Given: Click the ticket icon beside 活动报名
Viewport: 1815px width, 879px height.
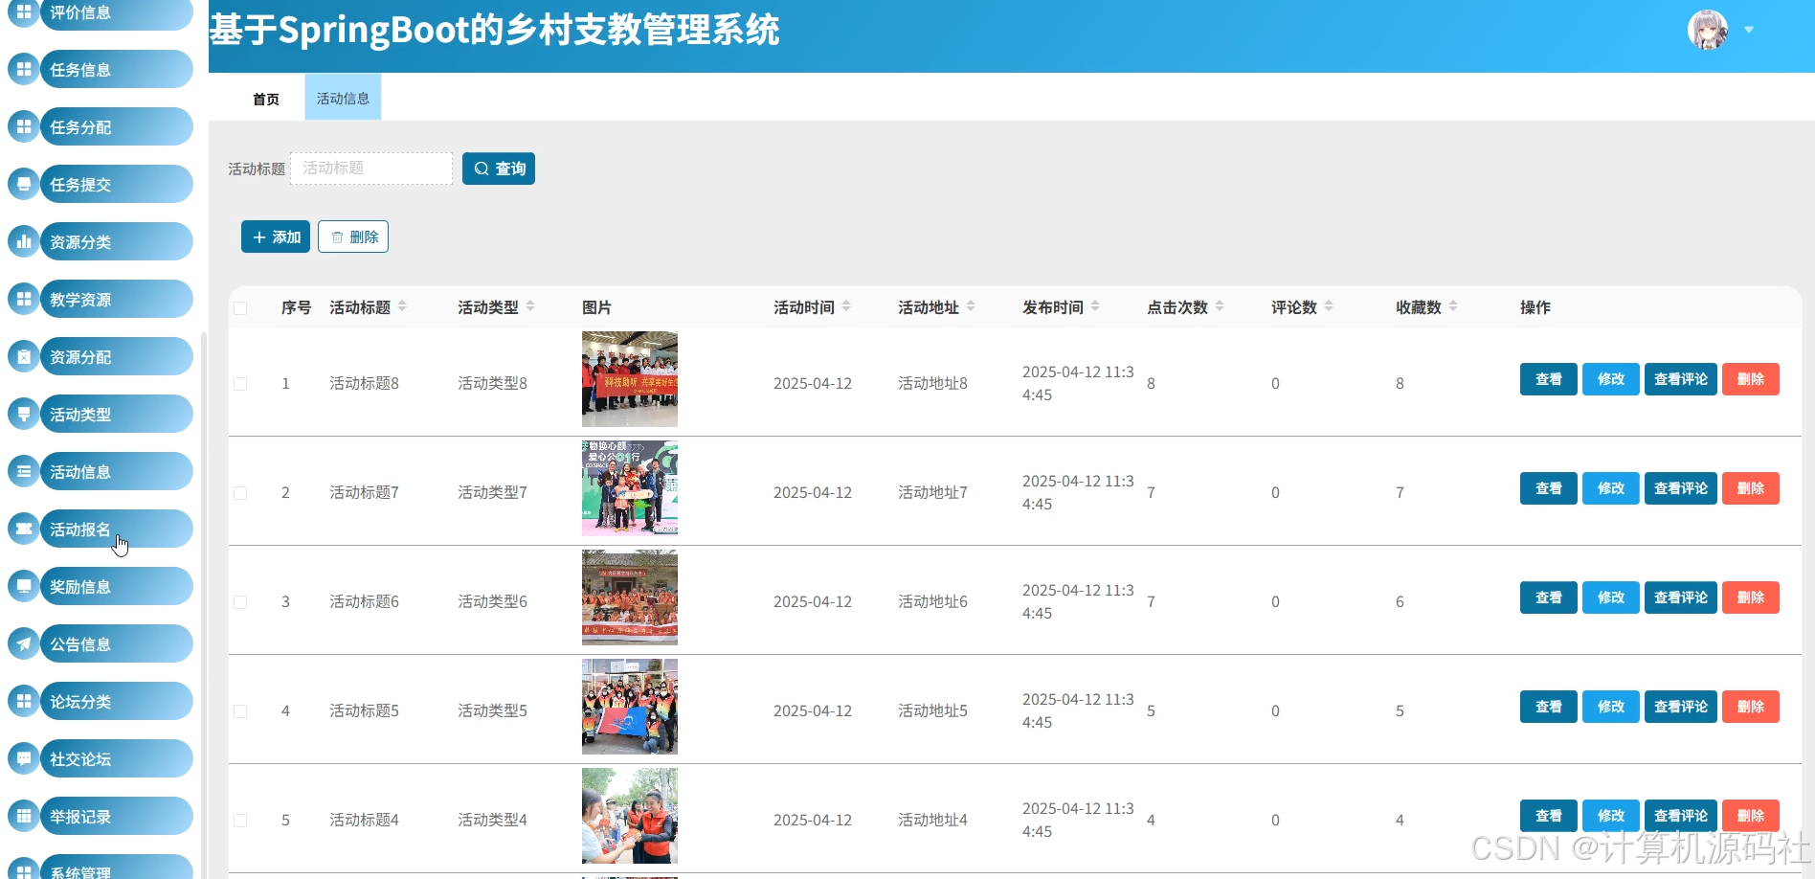Looking at the screenshot, I should click(24, 529).
